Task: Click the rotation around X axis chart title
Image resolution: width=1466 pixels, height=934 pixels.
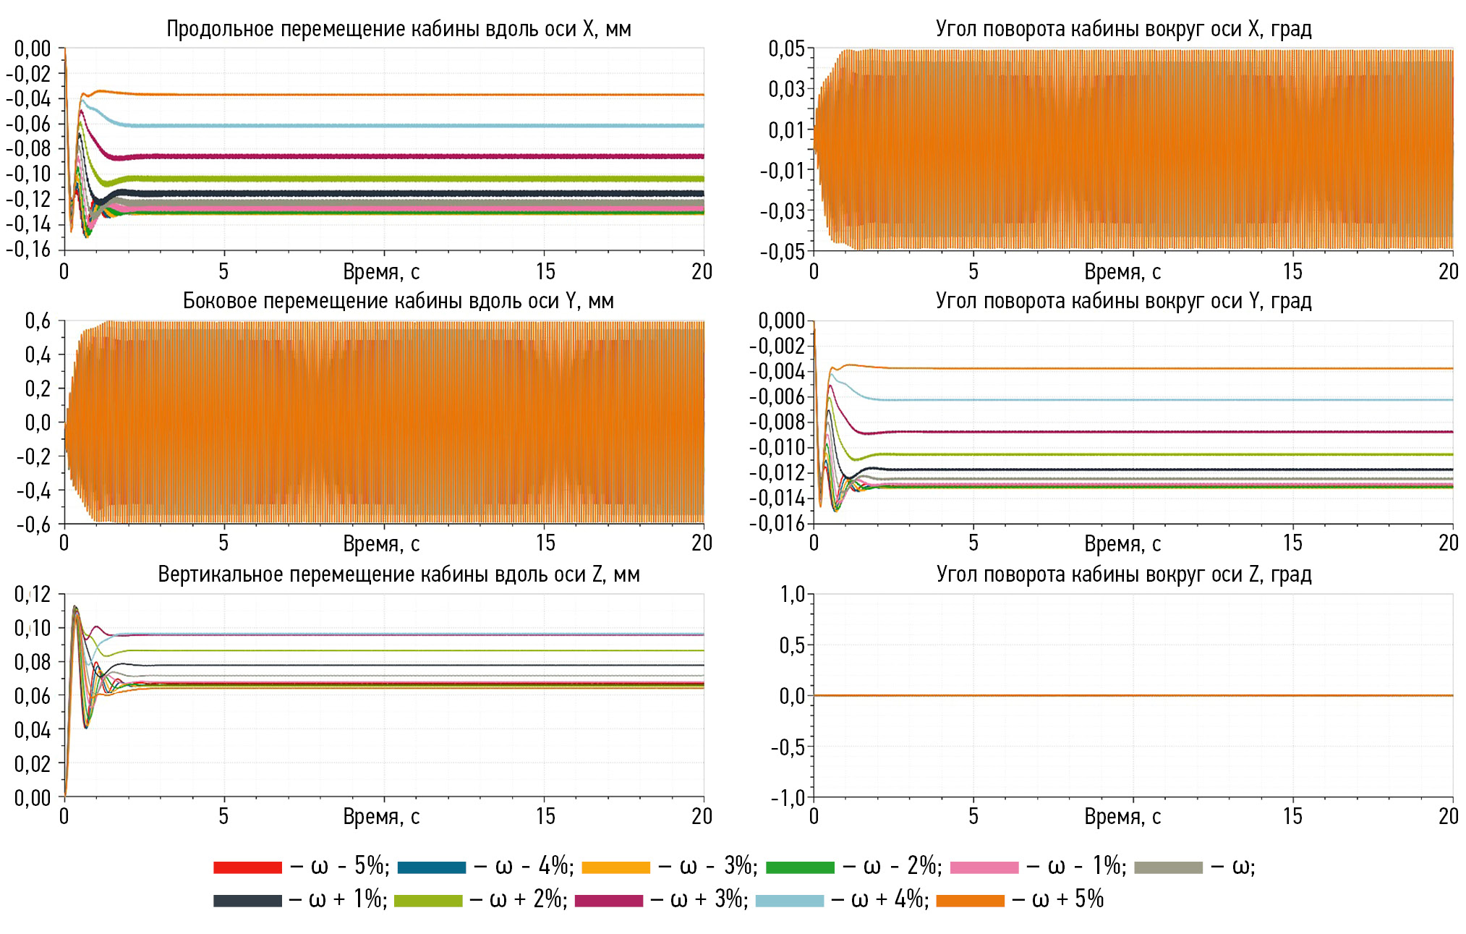Action: point(1123,29)
